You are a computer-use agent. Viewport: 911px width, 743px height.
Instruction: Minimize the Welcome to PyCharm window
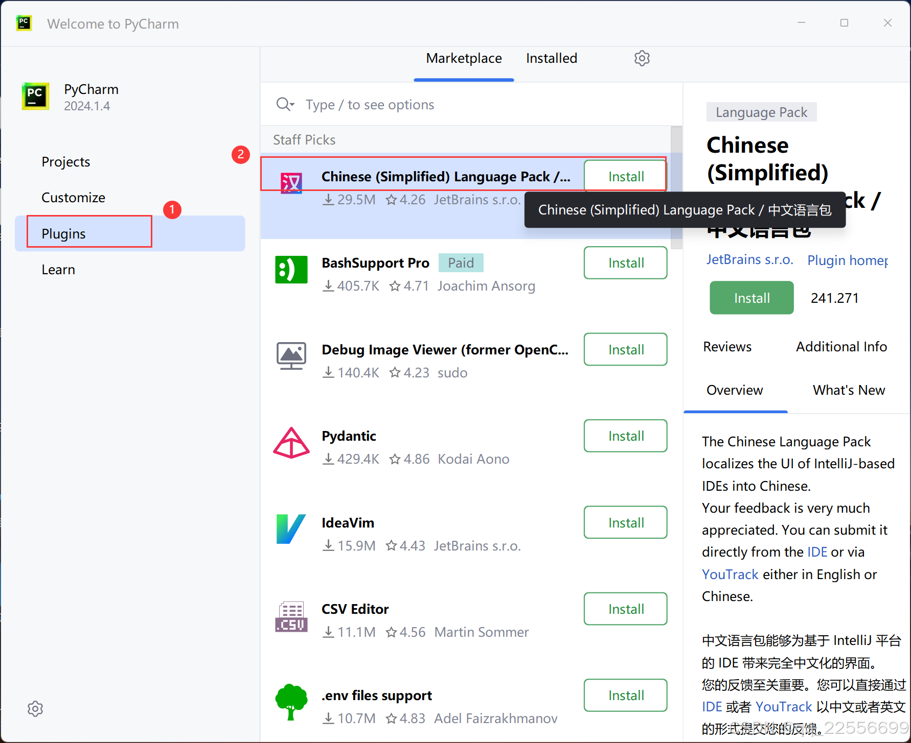[x=801, y=23]
